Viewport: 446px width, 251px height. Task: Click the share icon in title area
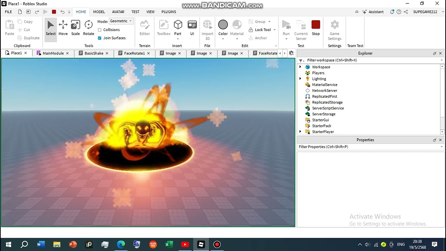406,12
